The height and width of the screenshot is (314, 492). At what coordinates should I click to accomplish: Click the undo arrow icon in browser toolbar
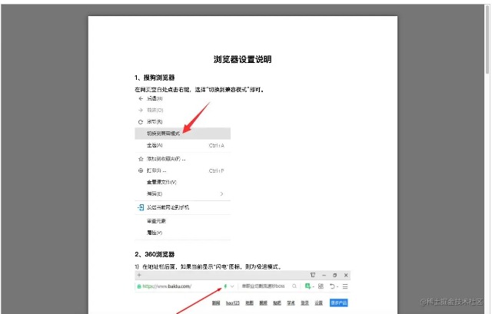tap(331, 286)
